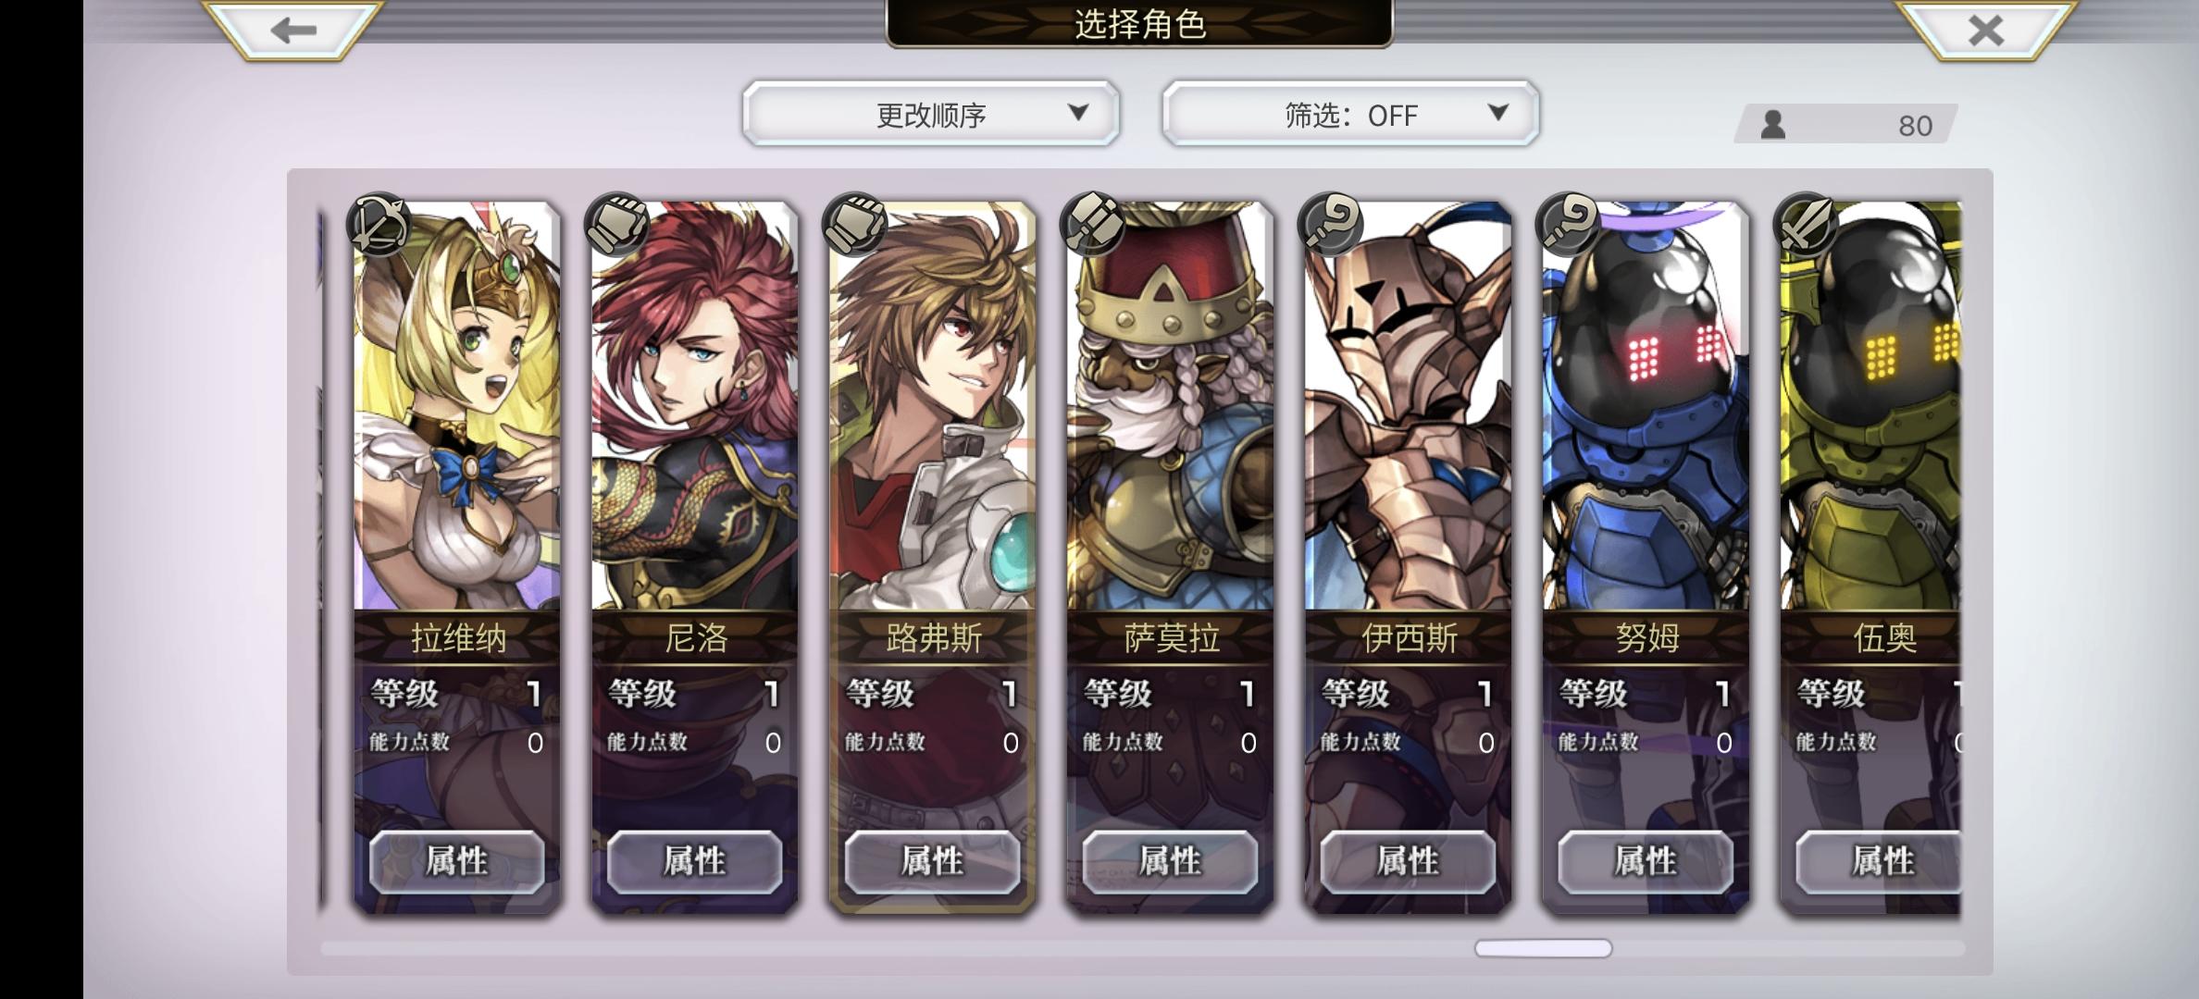
Task: Click the staff weapon icon on 伊西斯's card
Action: [x=1330, y=225]
